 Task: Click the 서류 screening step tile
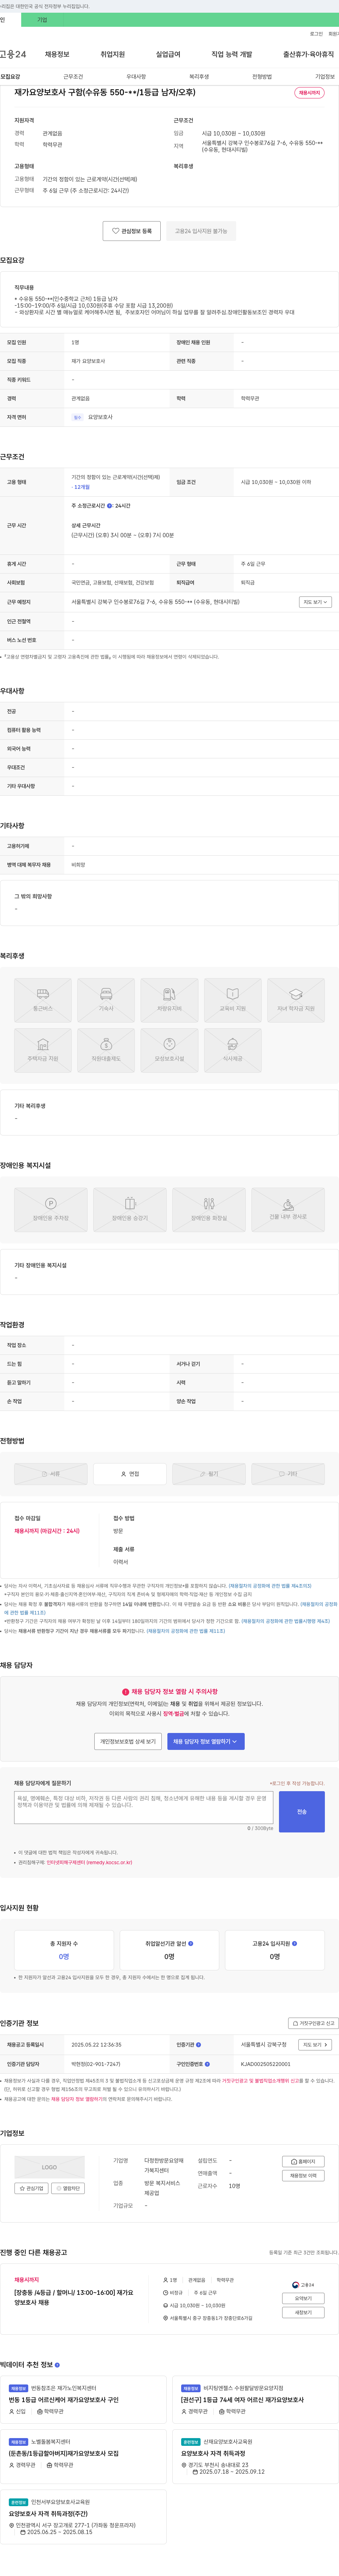[x=51, y=1474]
